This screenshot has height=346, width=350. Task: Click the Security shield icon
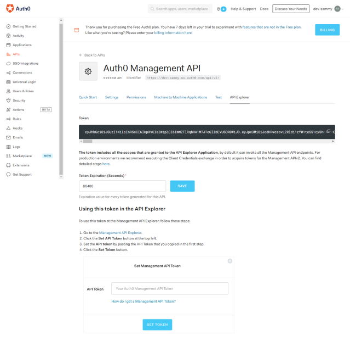pos(8,101)
